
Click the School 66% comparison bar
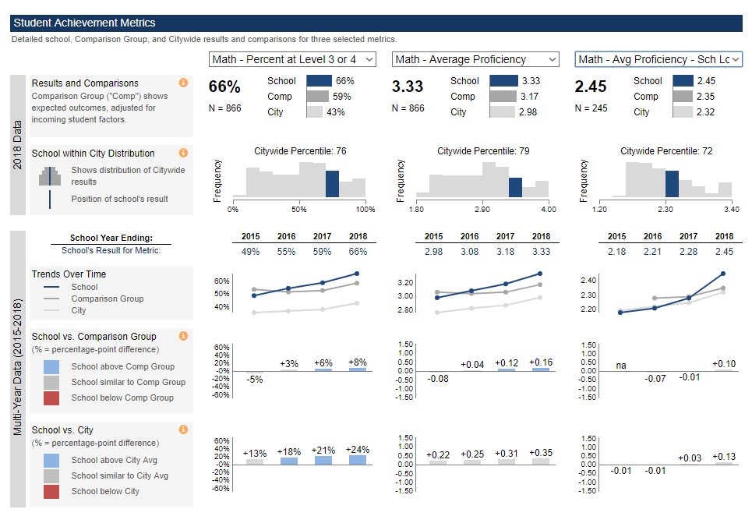click(x=320, y=80)
